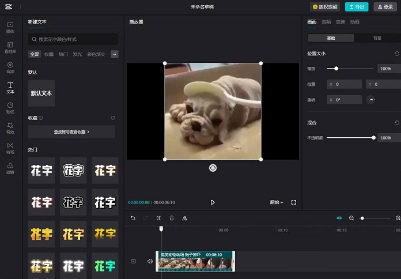Click the 不透明度 100% value field
The height and width of the screenshot is (279, 401).
coord(389,138)
